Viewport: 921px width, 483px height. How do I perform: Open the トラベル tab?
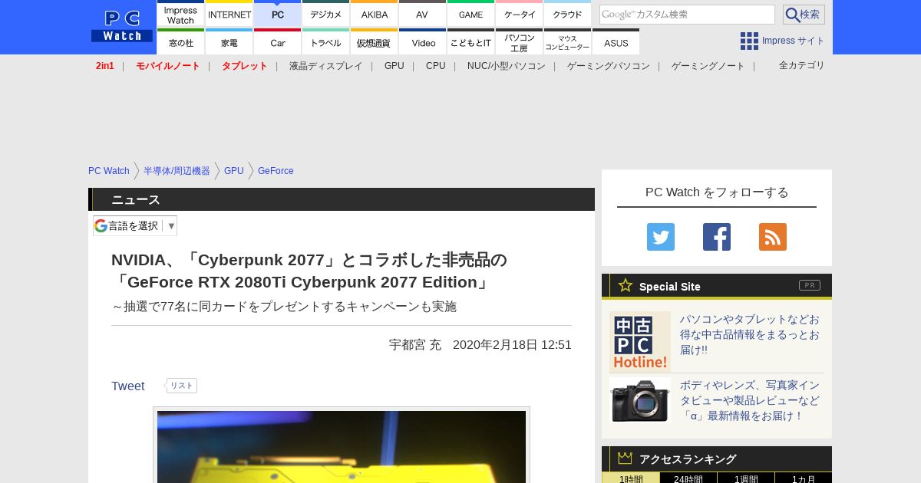pyautogui.click(x=326, y=42)
